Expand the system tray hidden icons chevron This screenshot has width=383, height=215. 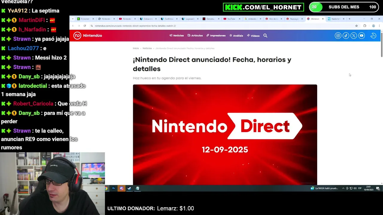click(343, 188)
